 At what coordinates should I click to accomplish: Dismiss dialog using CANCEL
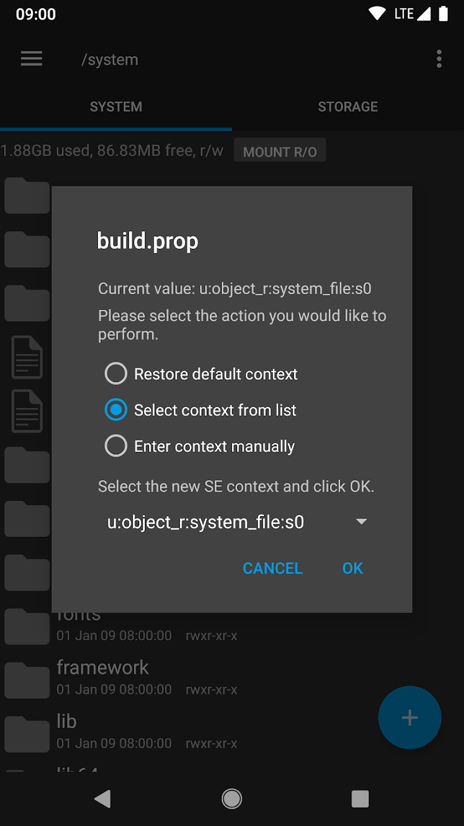coord(272,568)
